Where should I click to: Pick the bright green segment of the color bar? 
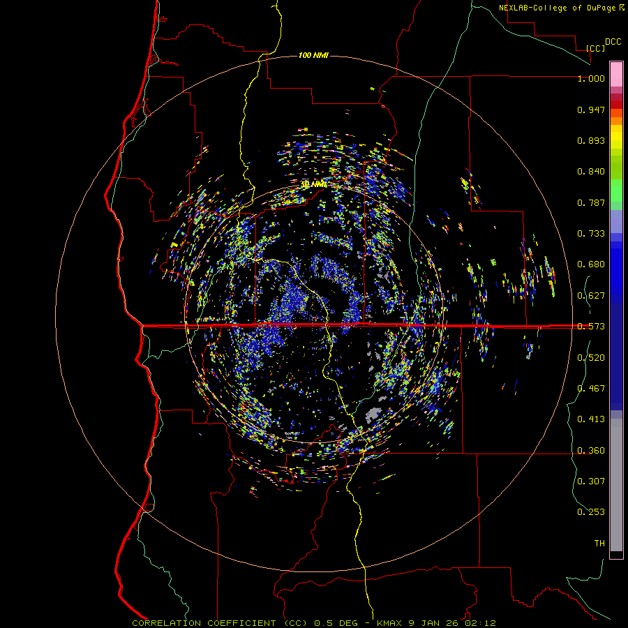[x=616, y=190]
